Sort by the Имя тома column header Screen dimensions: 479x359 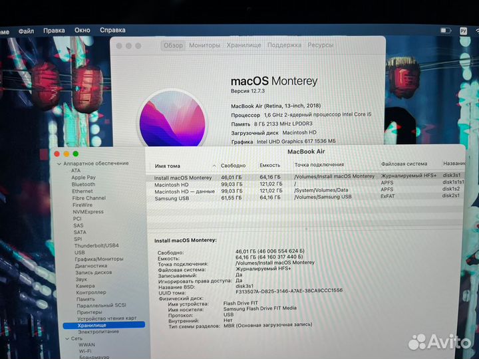click(168, 166)
